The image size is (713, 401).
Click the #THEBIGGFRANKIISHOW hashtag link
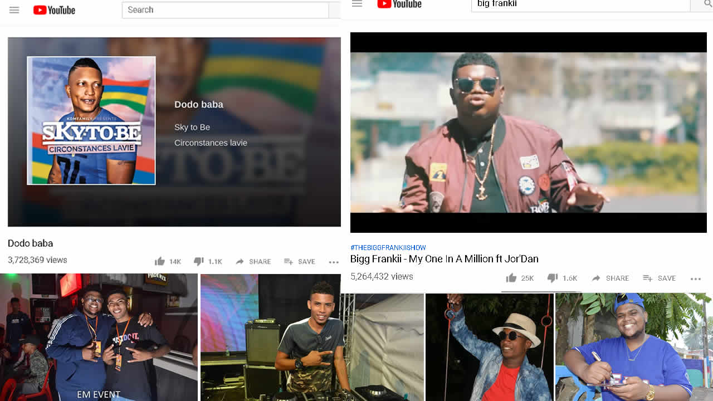388,247
